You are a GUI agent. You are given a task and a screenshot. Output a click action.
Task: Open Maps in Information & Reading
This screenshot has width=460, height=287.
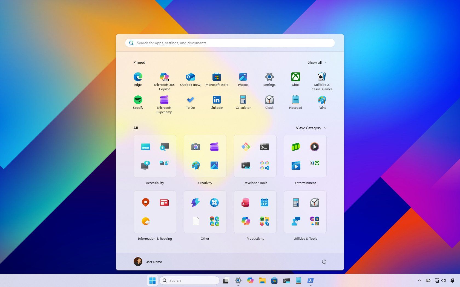click(x=146, y=203)
